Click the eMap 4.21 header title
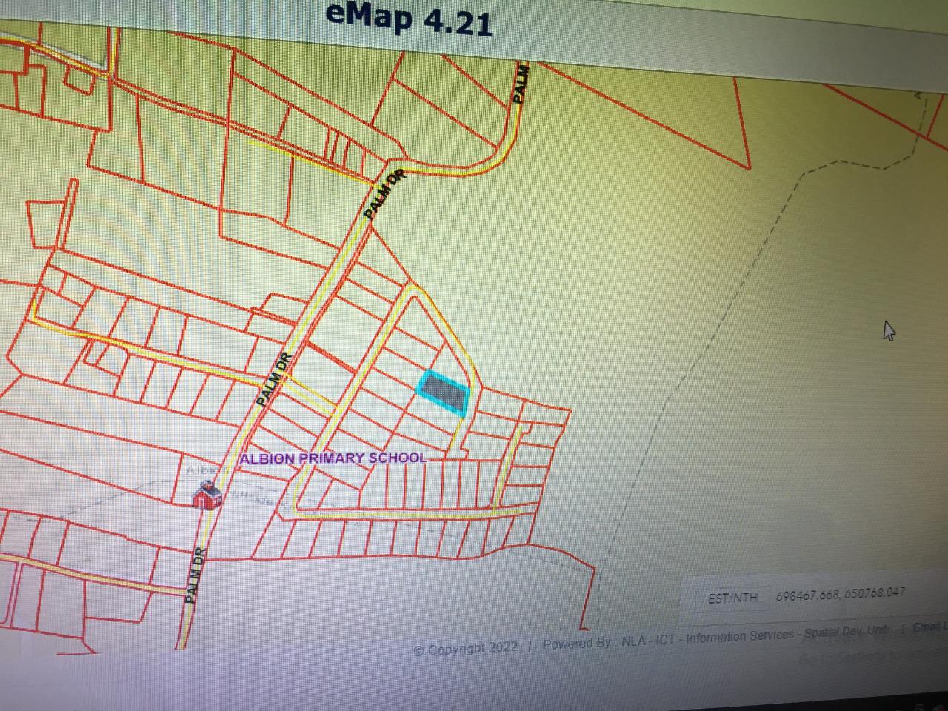The image size is (948, 711). click(409, 19)
